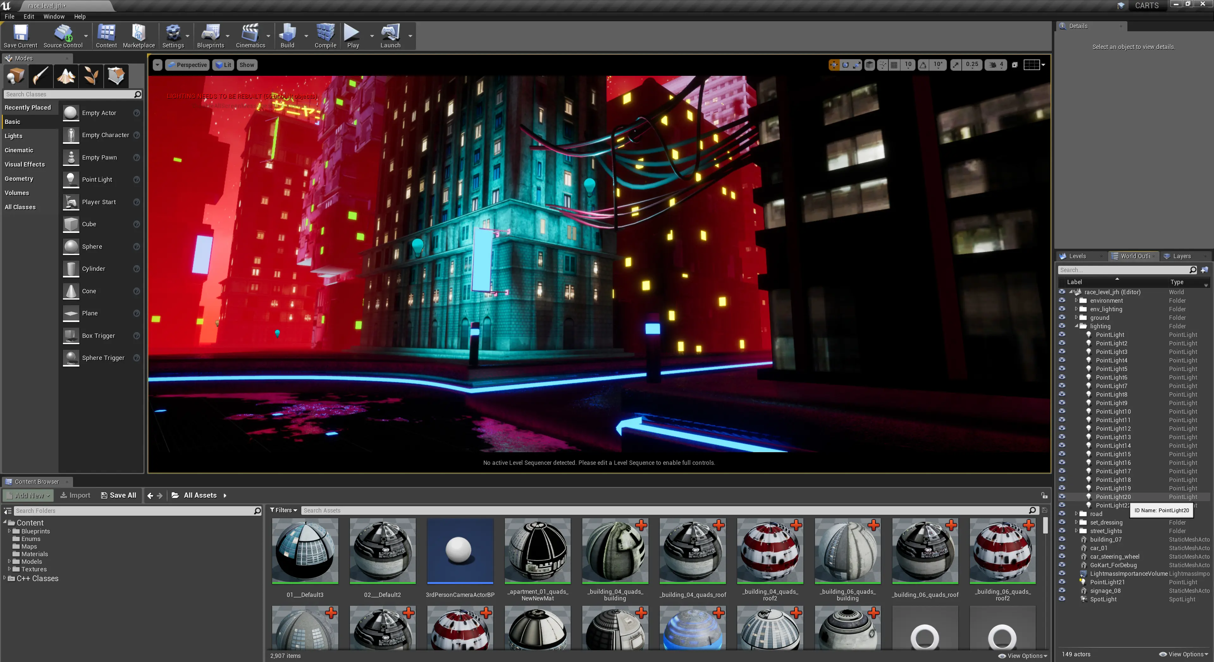Toggle visibility of SpotLight actor

[1062, 599]
